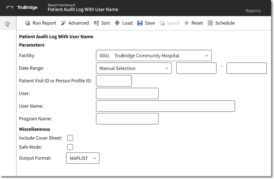This screenshot has height=179, width=274.
Task: Open the Schedule report option
Action: pyautogui.click(x=225, y=23)
